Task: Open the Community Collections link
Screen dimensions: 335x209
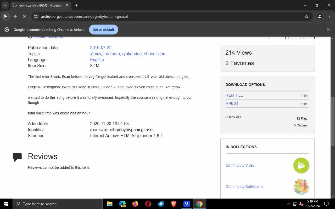Action: [x=244, y=187]
